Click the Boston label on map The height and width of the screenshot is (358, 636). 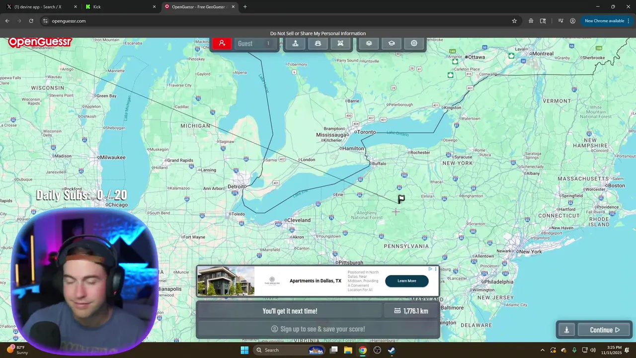pos(616,185)
